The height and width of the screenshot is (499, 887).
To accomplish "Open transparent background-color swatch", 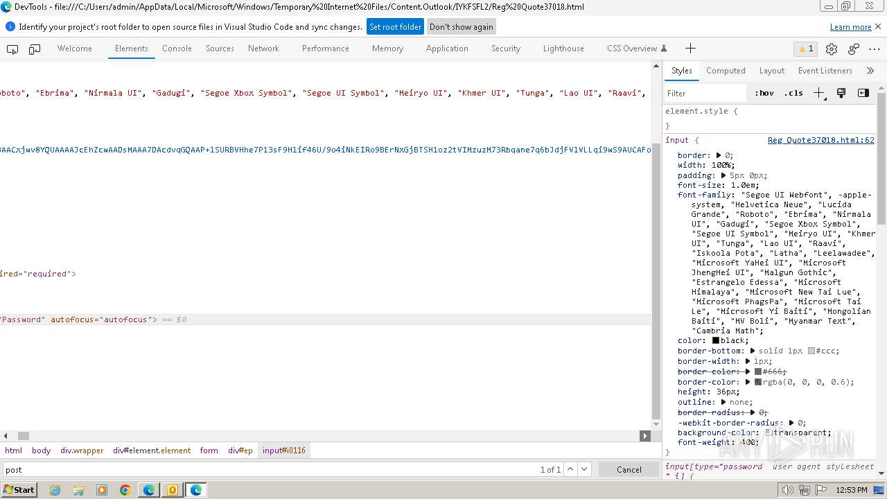I will pyautogui.click(x=768, y=432).
